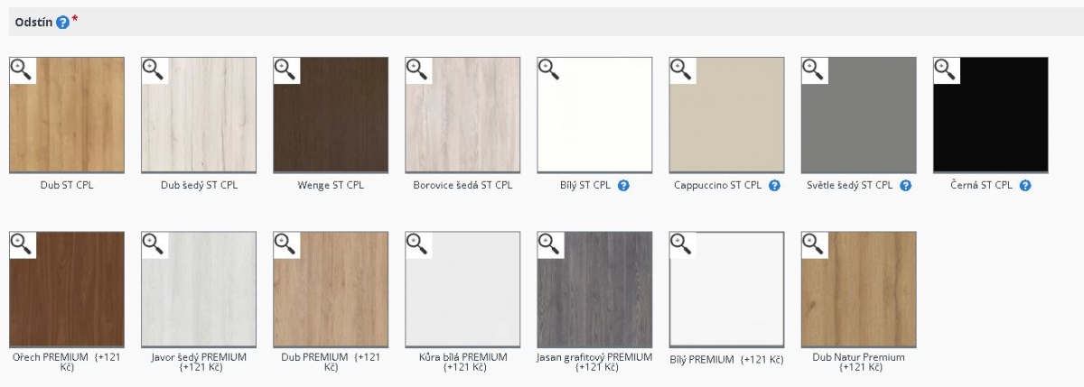Viewport: 1084px width, 387px height.
Task: Click the help icon next to Odstín
Action: tap(62, 22)
